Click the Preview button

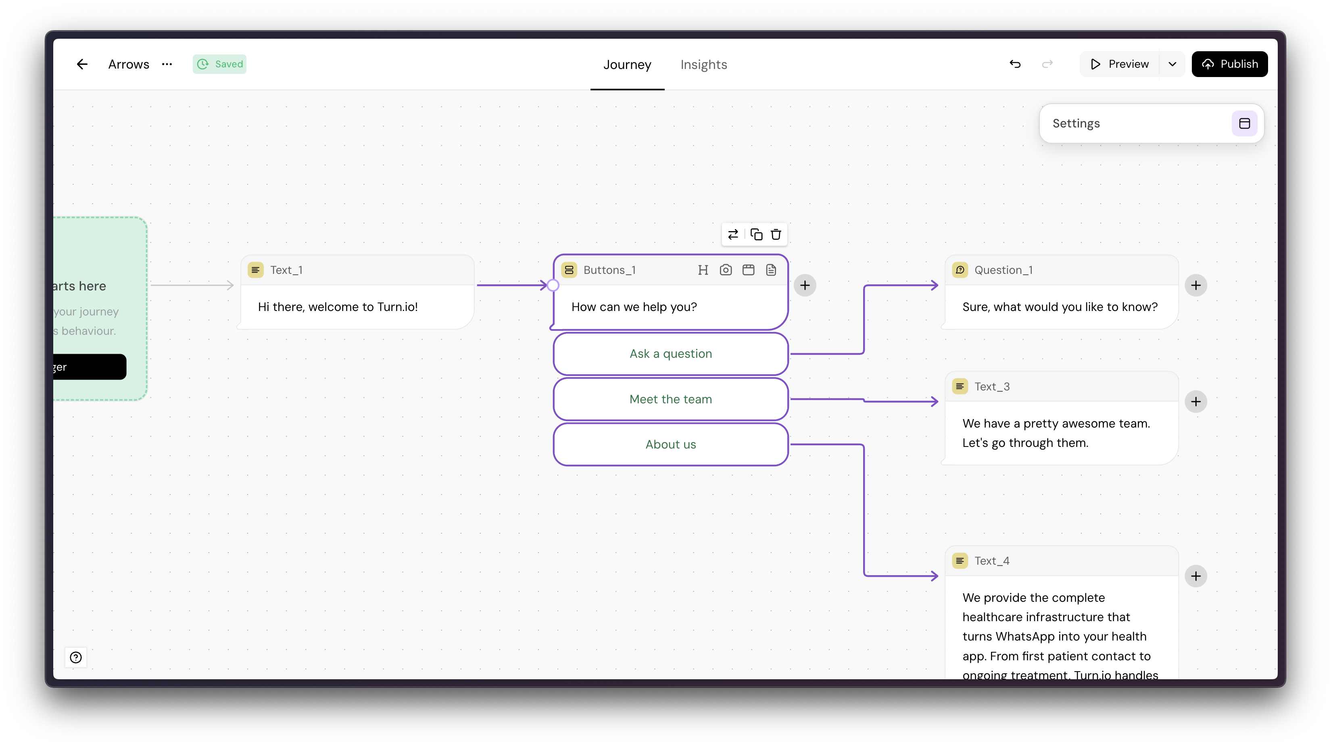coord(1120,64)
